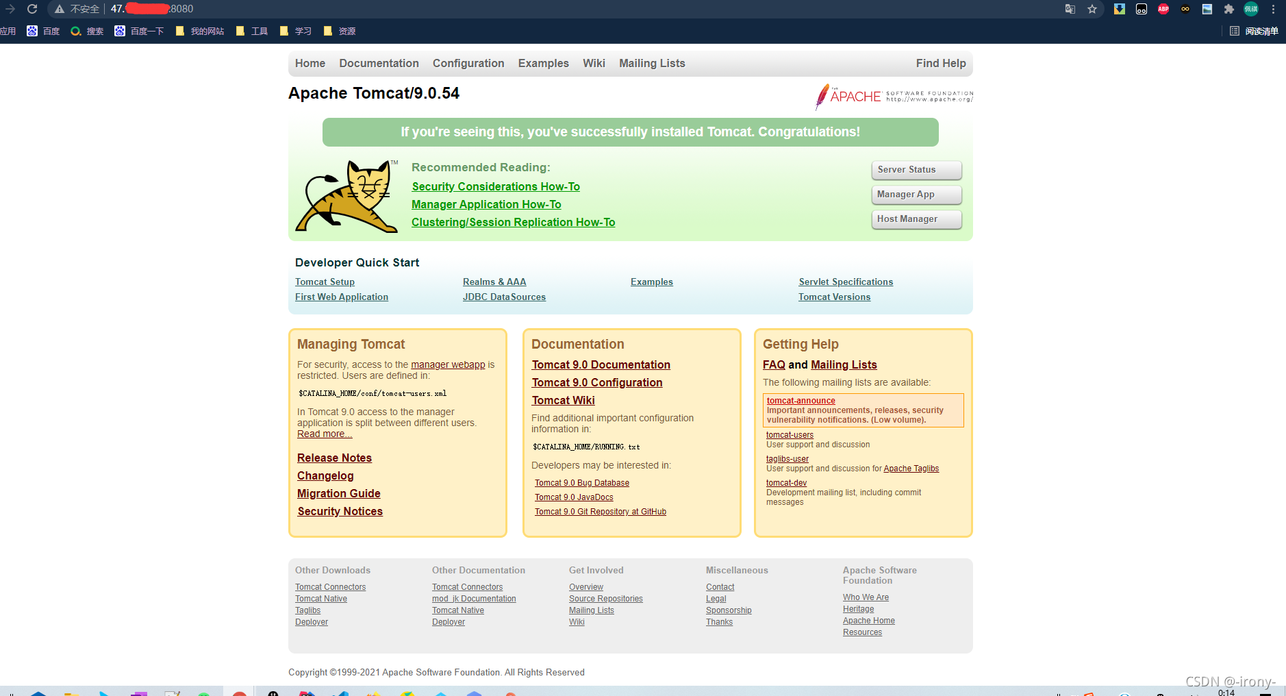Click the Server Status button
This screenshot has width=1286, height=696.
[x=916, y=170]
